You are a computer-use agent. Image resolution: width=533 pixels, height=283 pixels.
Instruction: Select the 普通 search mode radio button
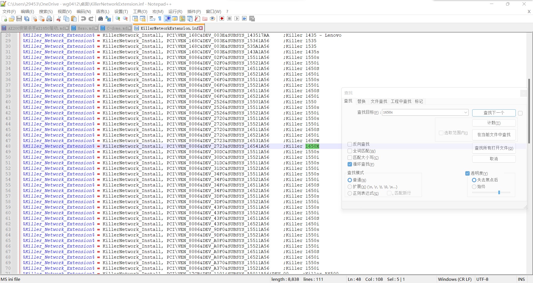click(x=350, y=180)
